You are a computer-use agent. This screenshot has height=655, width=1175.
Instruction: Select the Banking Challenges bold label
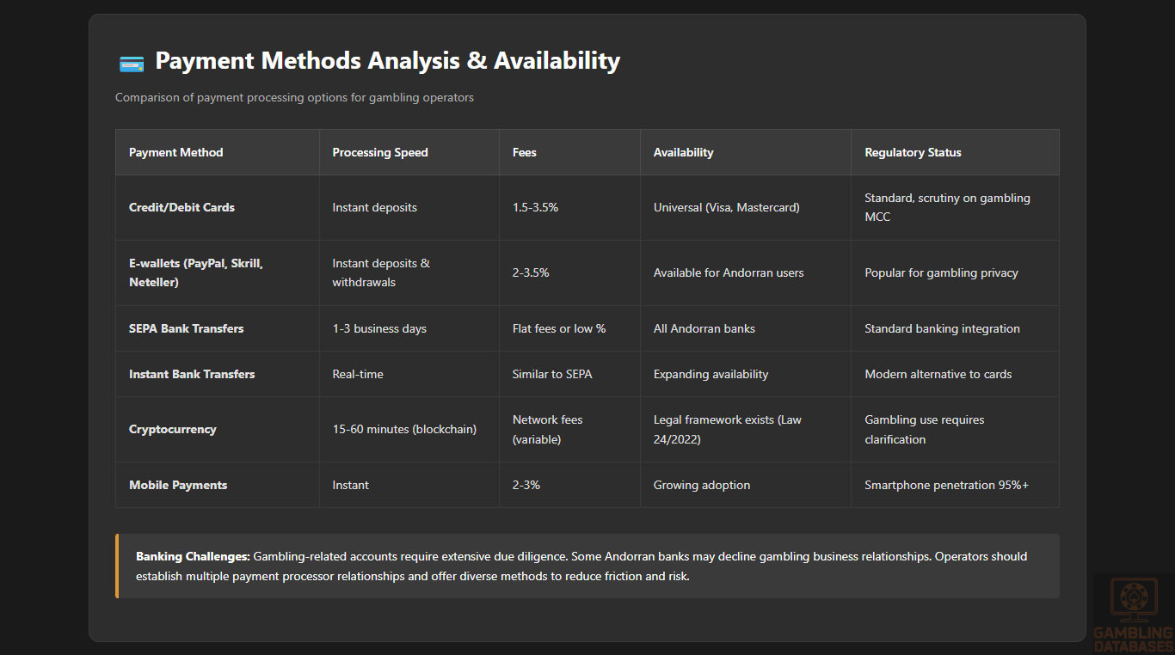tap(193, 556)
